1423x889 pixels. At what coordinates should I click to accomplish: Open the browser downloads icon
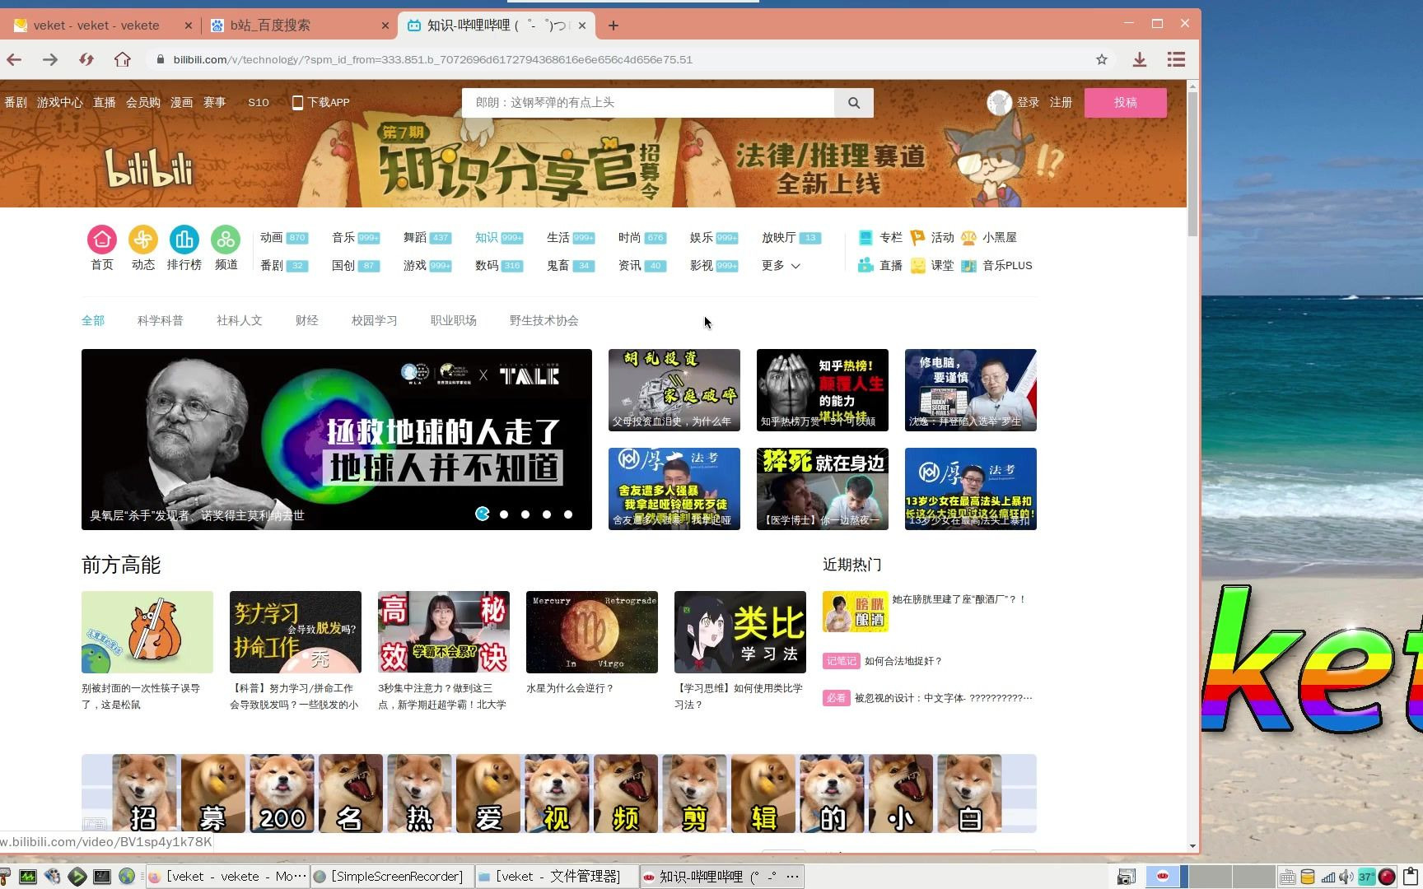[x=1140, y=59]
